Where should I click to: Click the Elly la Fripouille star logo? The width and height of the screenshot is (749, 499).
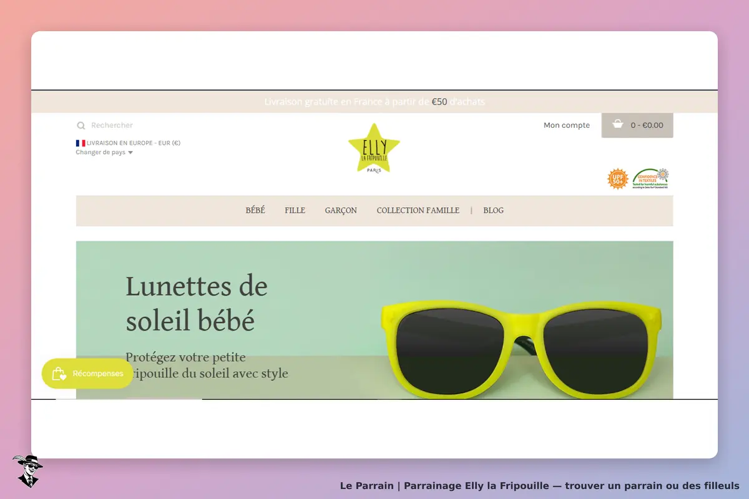point(374,148)
